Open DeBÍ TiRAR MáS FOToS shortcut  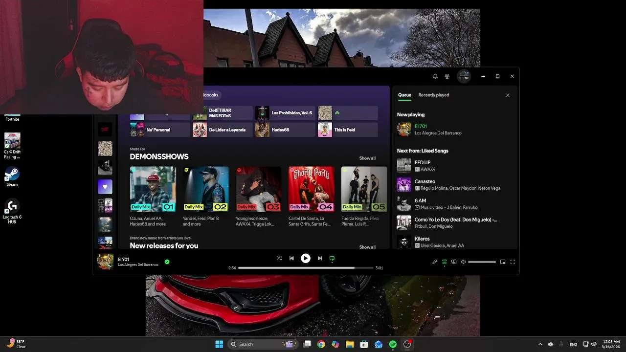click(222, 113)
